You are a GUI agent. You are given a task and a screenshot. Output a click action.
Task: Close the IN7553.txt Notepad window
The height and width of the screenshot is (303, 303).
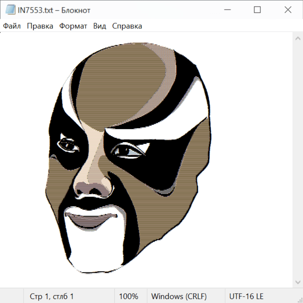pos(288,10)
